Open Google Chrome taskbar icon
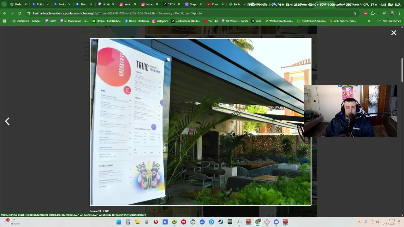 coord(258,222)
